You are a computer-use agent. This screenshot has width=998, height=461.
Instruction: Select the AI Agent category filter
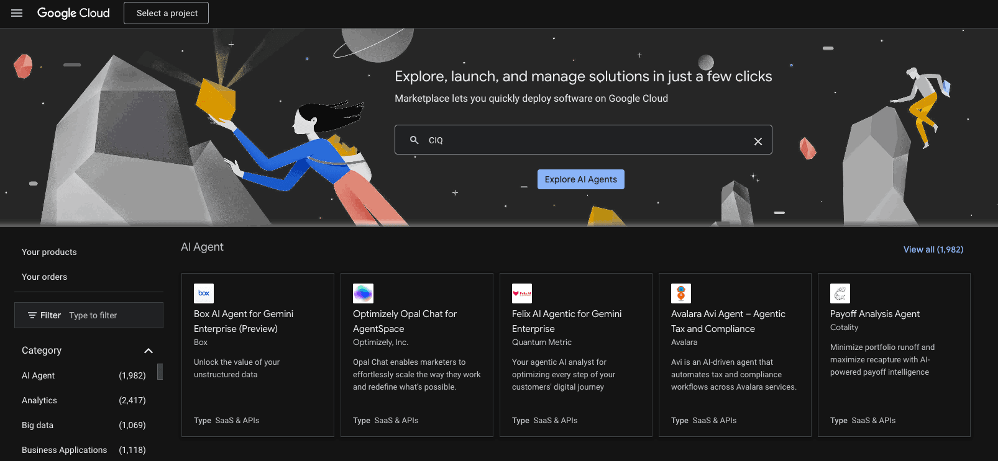point(39,375)
